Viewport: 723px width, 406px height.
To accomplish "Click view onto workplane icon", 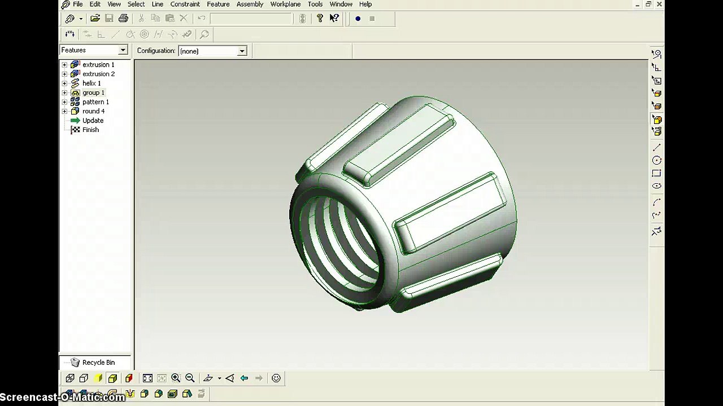I will click(x=208, y=378).
